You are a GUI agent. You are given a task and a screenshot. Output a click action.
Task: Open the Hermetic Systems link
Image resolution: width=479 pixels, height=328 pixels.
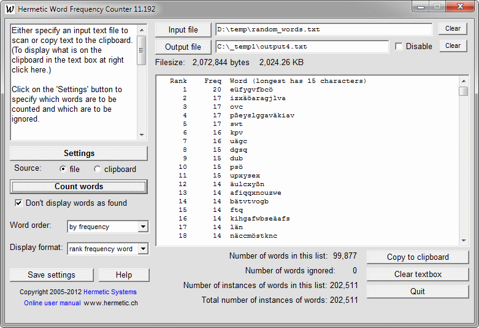[x=110, y=292]
